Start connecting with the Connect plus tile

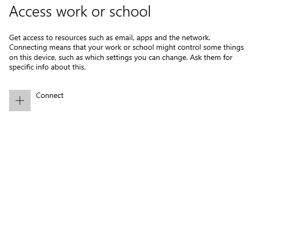20,101
